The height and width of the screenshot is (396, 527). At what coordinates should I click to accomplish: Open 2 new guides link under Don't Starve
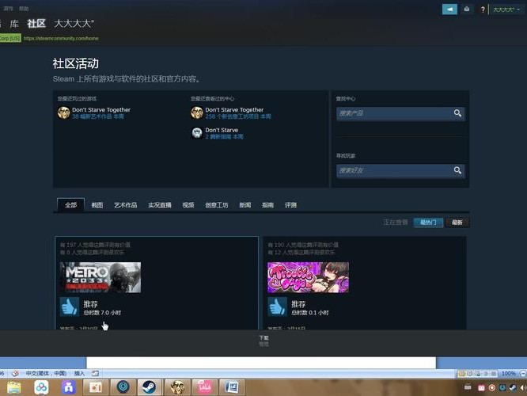(224, 136)
